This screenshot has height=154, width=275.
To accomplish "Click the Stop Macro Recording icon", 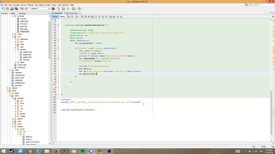I will [121, 17].
